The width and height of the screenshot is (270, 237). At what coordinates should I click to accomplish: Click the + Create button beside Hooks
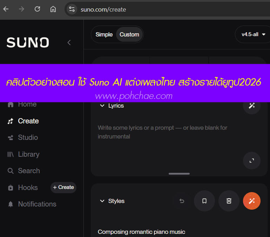(x=63, y=187)
